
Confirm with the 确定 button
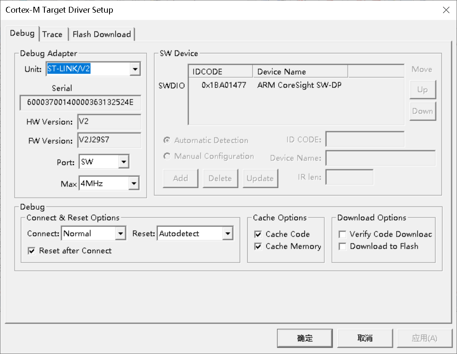pyautogui.click(x=304, y=338)
